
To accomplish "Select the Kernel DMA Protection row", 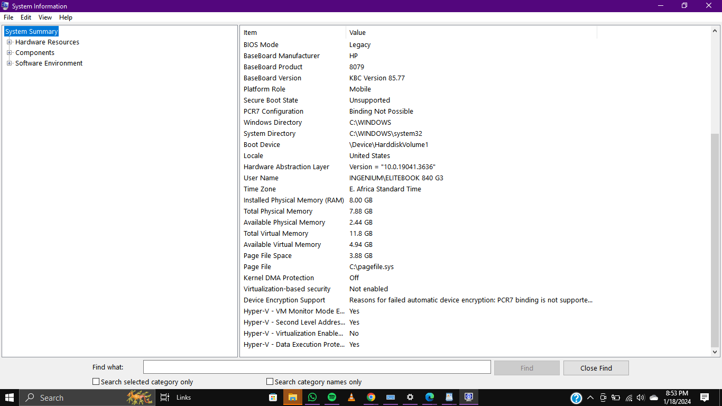I will pyautogui.click(x=419, y=278).
